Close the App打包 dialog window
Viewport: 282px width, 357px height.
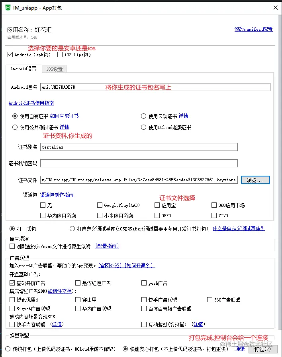click(x=275, y=8)
